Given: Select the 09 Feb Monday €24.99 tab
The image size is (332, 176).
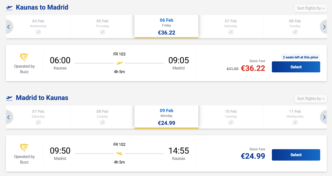Looking at the screenshot, I should pos(166,117).
